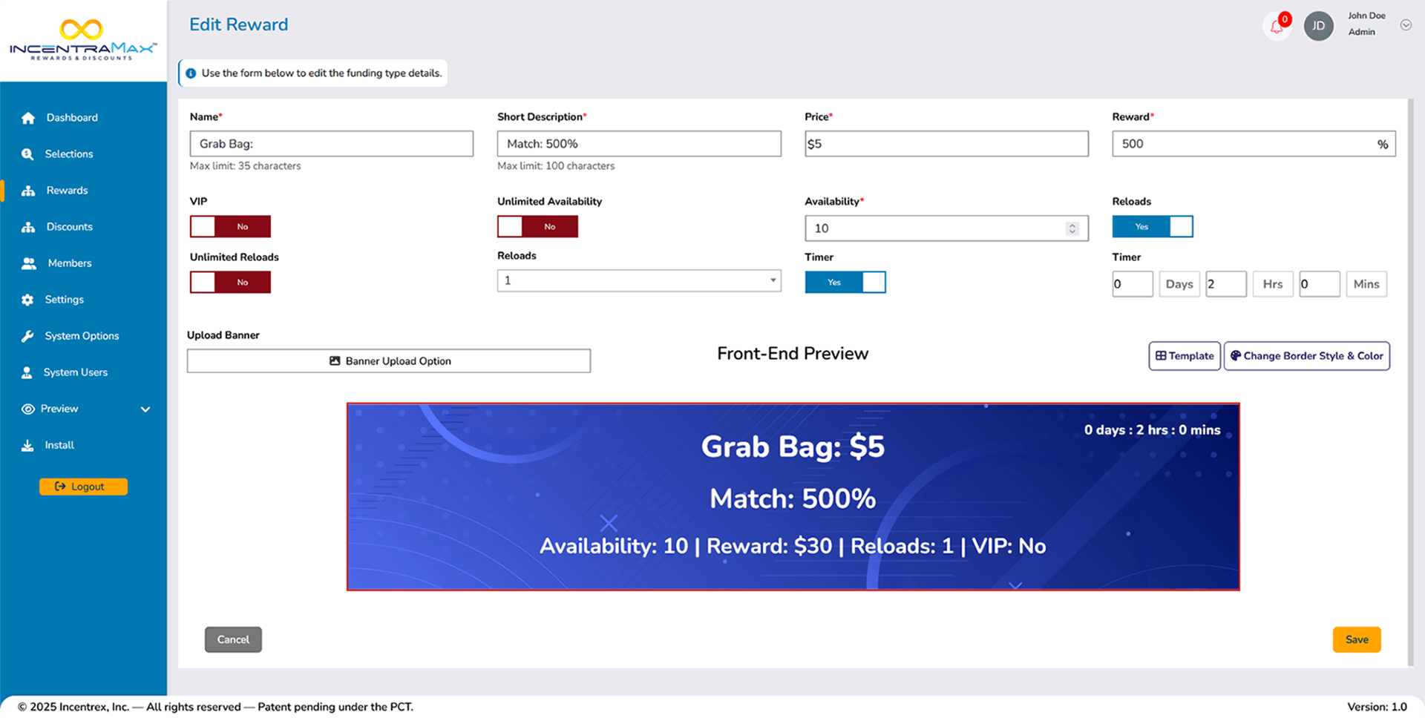Open System Users menu item
Screen dimensions: 1425x718
coord(75,372)
